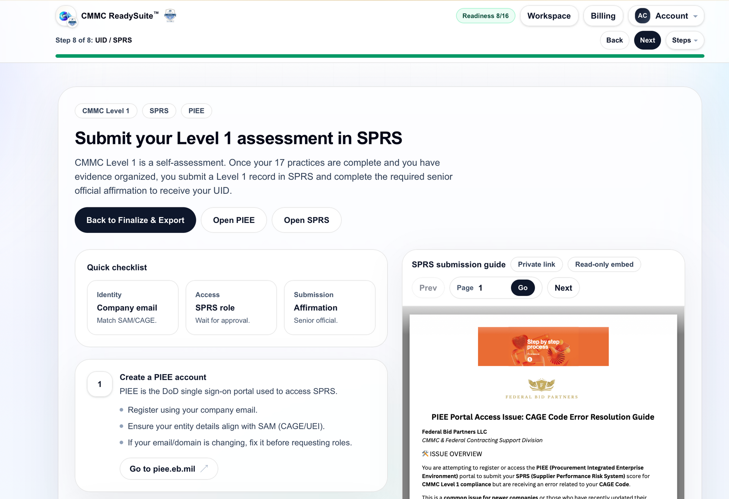Expand the Account dropdown
This screenshot has height=499, width=729.
(x=696, y=16)
